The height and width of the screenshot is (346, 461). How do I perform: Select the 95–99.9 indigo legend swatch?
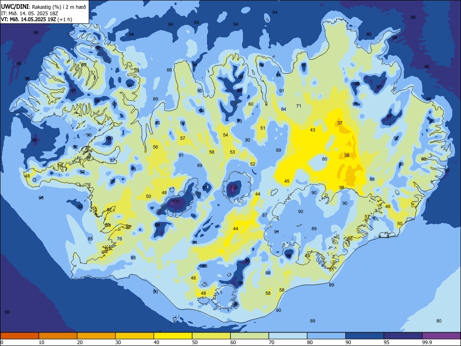[403, 336]
